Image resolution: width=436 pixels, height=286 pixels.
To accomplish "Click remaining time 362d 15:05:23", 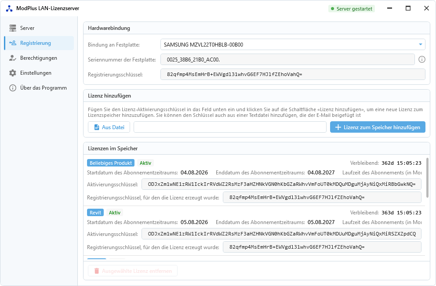I will point(401,163).
